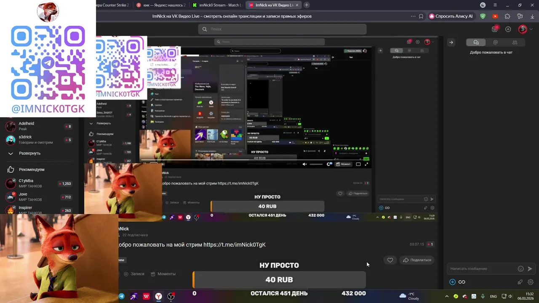Viewport: 539px width, 303px height.
Task: Close the ImNick VK Видео Live tab
Action: tap(297, 5)
